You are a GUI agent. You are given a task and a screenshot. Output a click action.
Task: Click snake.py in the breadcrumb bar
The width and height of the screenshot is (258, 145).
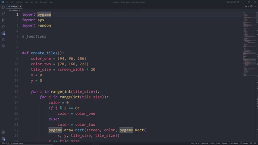coord(15,10)
